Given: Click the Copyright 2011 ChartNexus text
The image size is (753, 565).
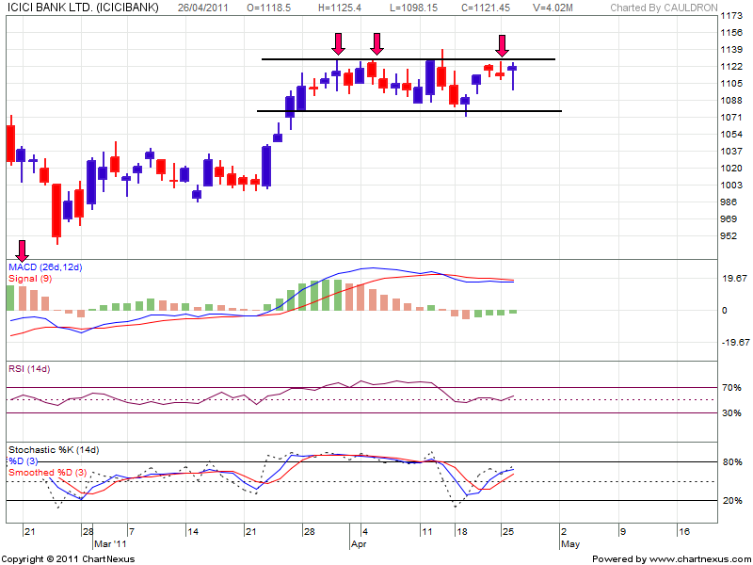Looking at the screenshot, I should [69, 559].
